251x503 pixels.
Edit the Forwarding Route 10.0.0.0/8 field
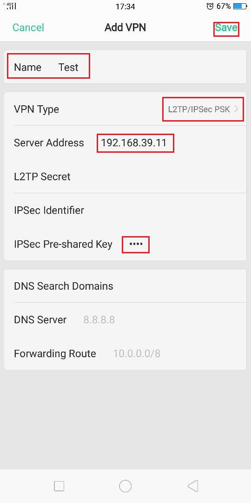pos(125,353)
